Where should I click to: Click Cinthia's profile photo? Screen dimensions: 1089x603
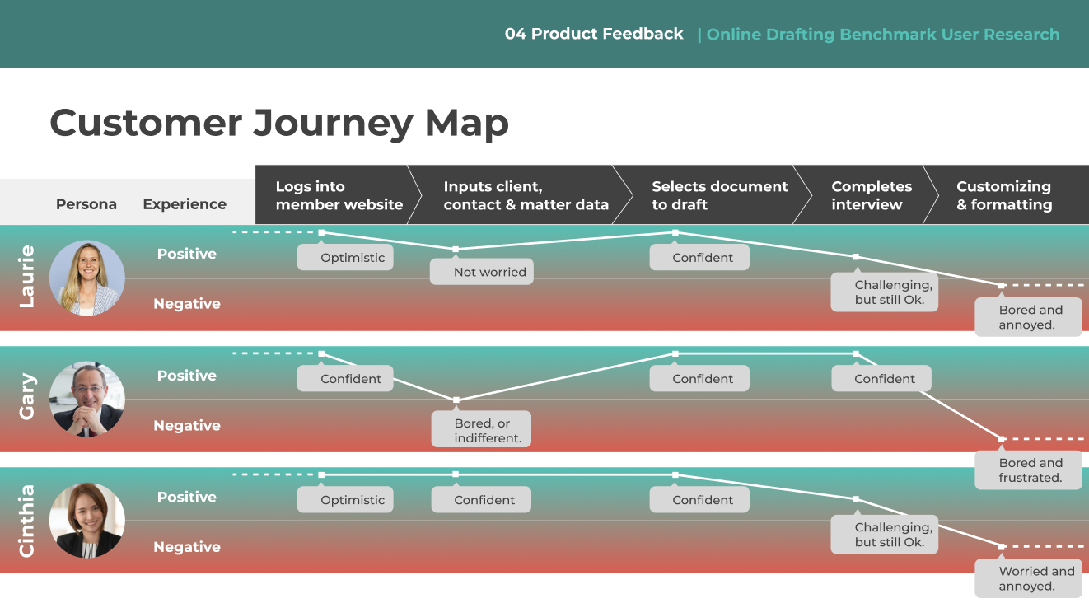(87, 521)
